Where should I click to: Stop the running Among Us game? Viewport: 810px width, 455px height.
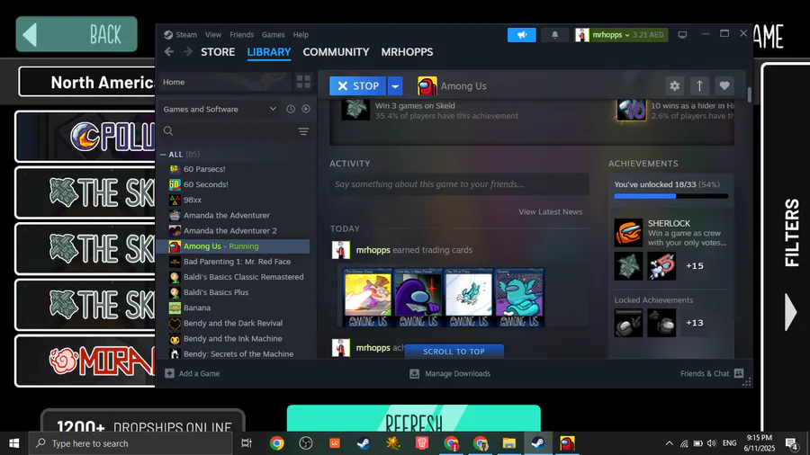coord(358,85)
